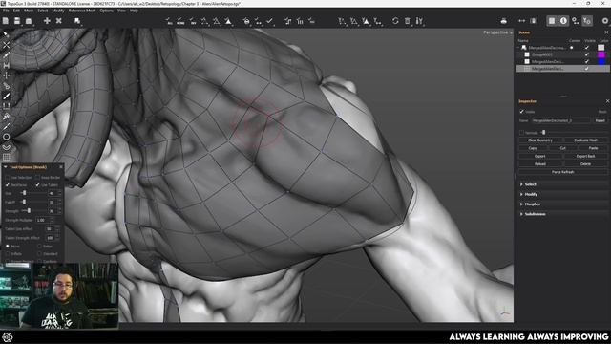611x344 pixels.
Task: Select the arrow Selection tool in left toolbar
Action: point(7,34)
